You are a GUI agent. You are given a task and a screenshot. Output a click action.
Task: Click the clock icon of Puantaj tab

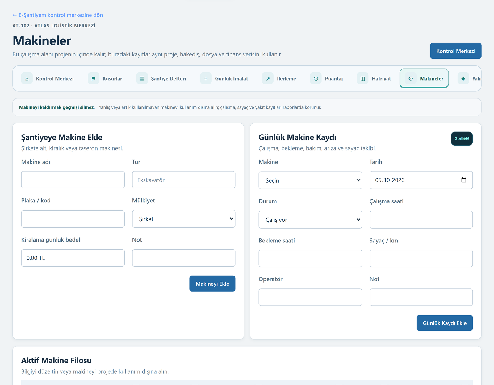[x=316, y=79]
